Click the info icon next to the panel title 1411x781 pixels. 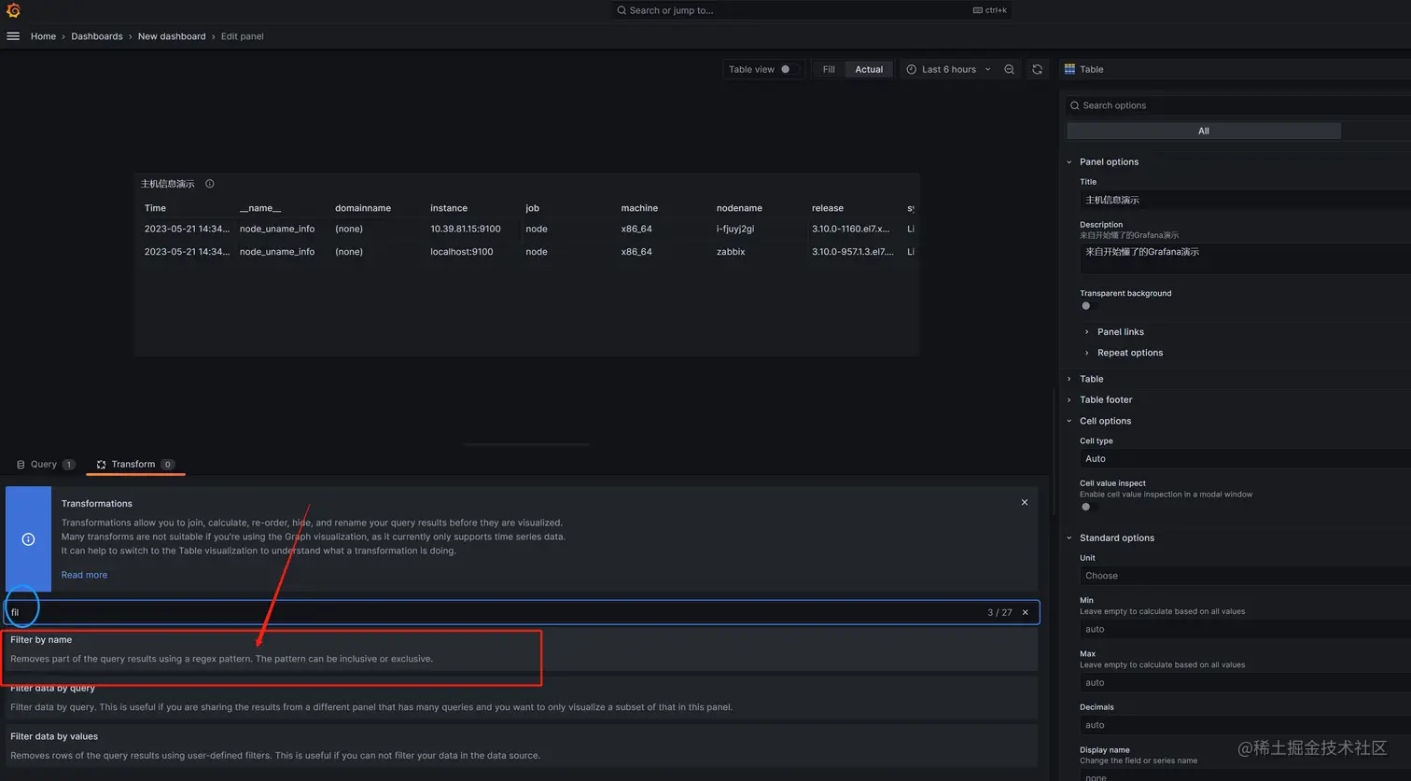pyautogui.click(x=210, y=184)
